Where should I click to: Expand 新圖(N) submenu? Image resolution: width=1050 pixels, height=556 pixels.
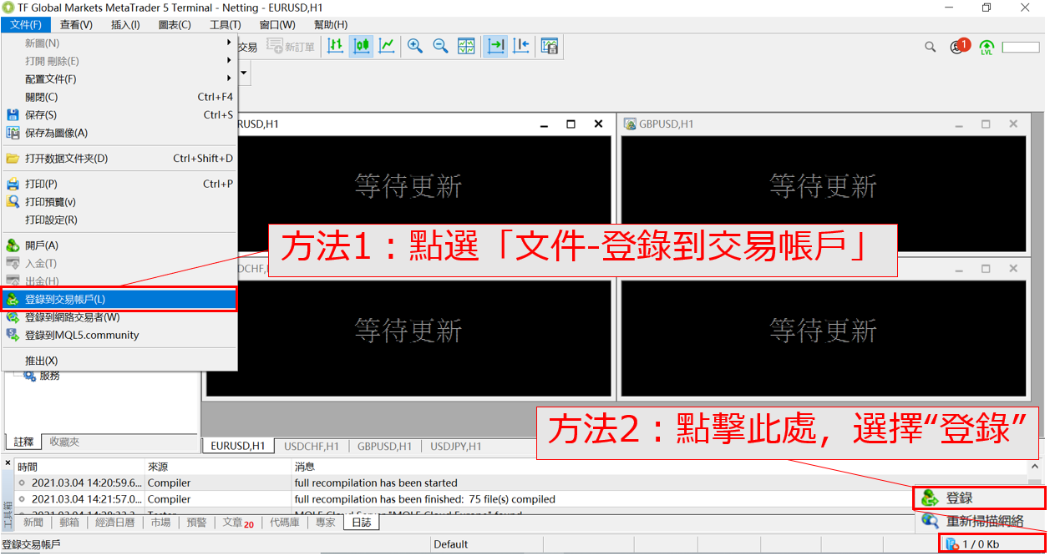point(119,43)
